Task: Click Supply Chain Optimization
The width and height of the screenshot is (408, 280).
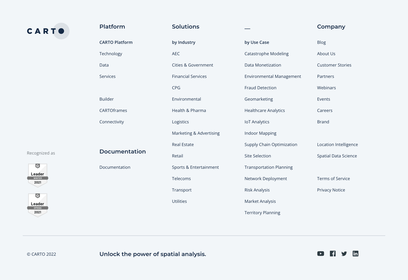Action: [x=271, y=144]
